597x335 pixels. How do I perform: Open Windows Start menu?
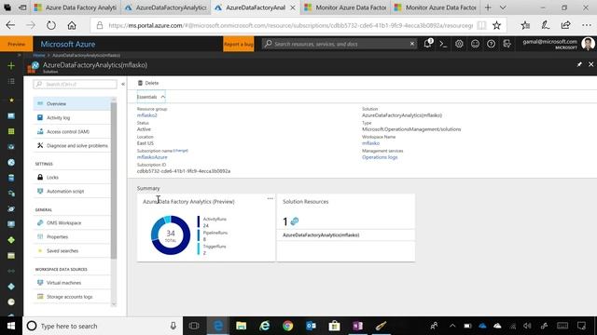[11, 326]
